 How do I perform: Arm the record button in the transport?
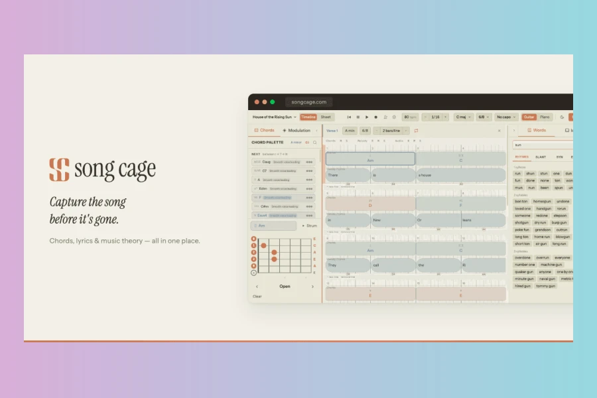click(376, 117)
